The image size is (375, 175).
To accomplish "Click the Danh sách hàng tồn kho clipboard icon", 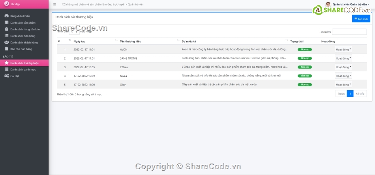I will [x=7, y=29].
